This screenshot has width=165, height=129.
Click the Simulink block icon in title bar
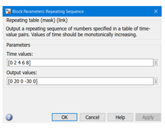[8, 11]
